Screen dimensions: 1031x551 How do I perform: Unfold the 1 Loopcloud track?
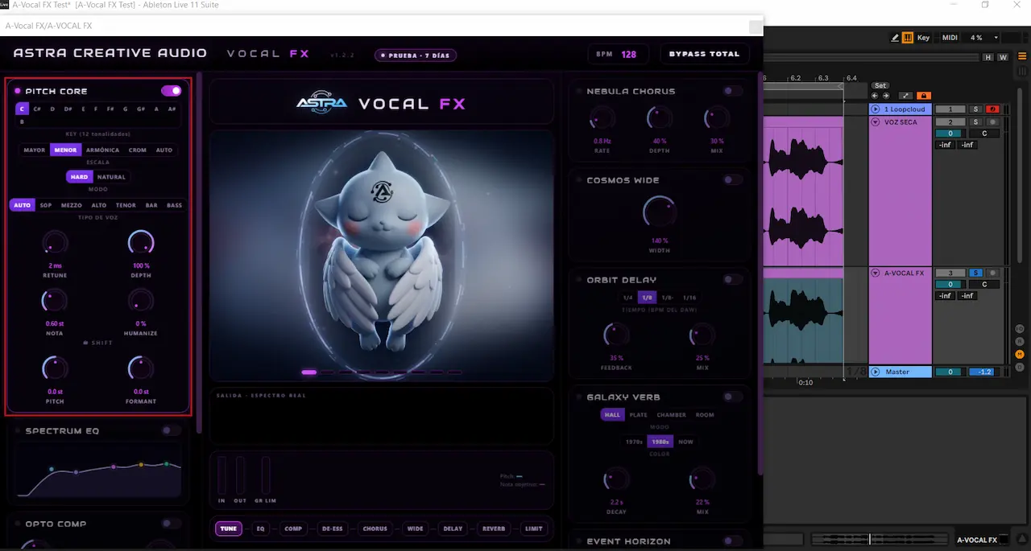pos(876,109)
